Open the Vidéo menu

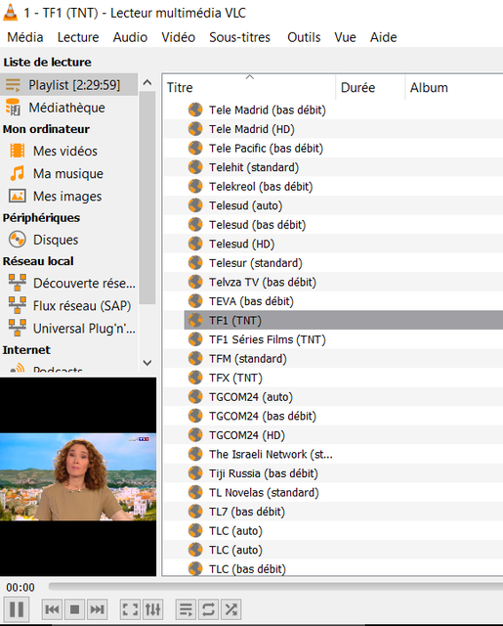pos(178,37)
